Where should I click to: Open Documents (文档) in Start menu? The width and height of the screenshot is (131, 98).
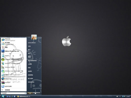click(29, 46)
